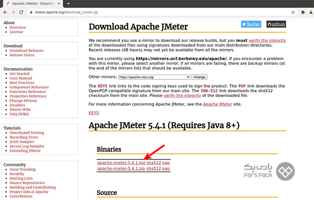Image resolution: width=314 pixels, height=200 pixels.
Task: Open FAQ (Wiki) link
Action: pos(19,114)
